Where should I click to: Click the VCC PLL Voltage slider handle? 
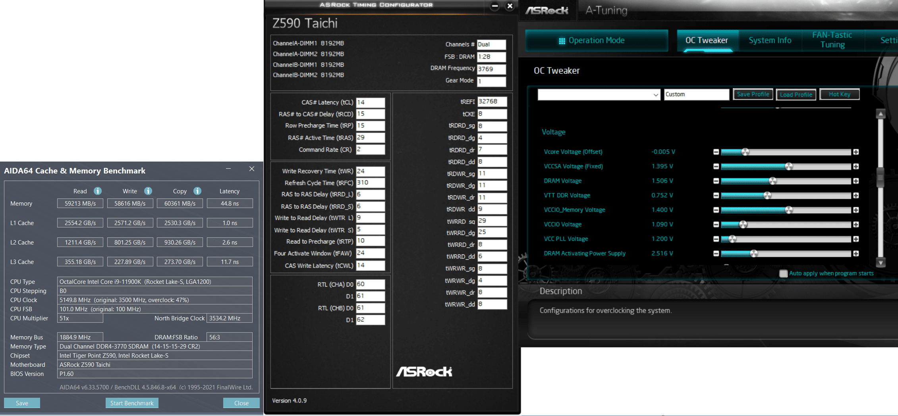point(732,239)
